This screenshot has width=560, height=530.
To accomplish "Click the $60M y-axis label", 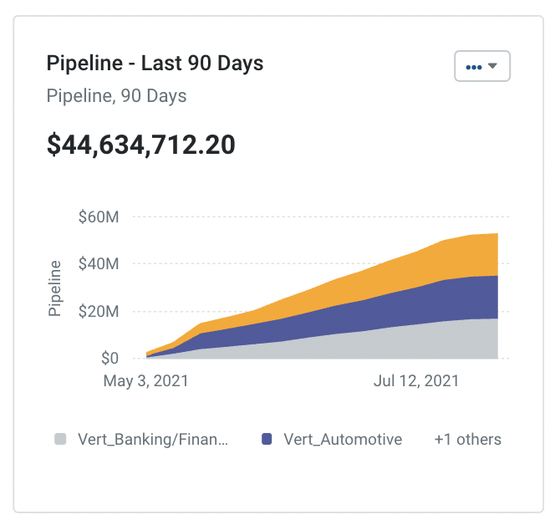I will pyautogui.click(x=99, y=217).
